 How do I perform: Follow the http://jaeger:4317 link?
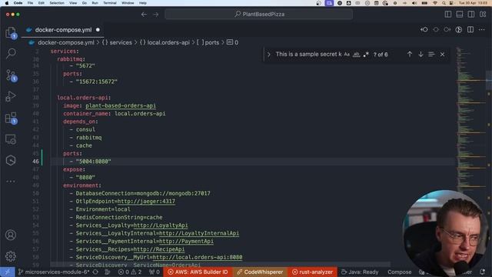click(x=146, y=202)
